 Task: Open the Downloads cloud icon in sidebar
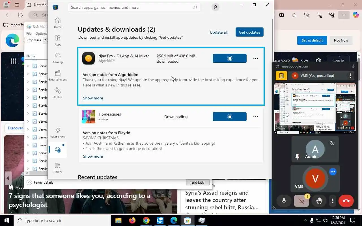[58, 150]
